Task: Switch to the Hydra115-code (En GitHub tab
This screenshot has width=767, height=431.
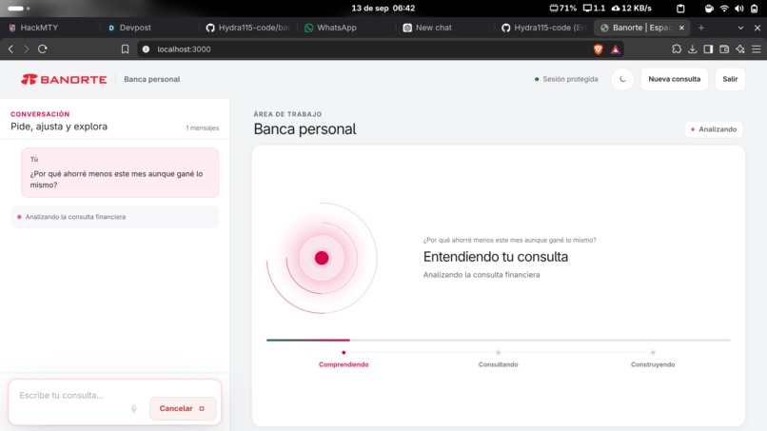Action: (x=543, y=28)
